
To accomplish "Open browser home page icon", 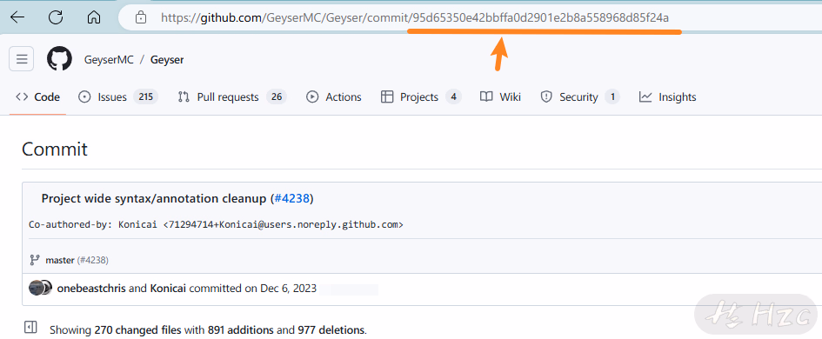I will tap(94, 17).
